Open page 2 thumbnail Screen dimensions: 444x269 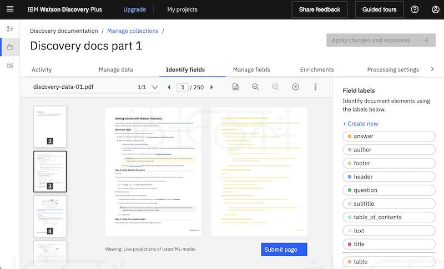[50, 126]
